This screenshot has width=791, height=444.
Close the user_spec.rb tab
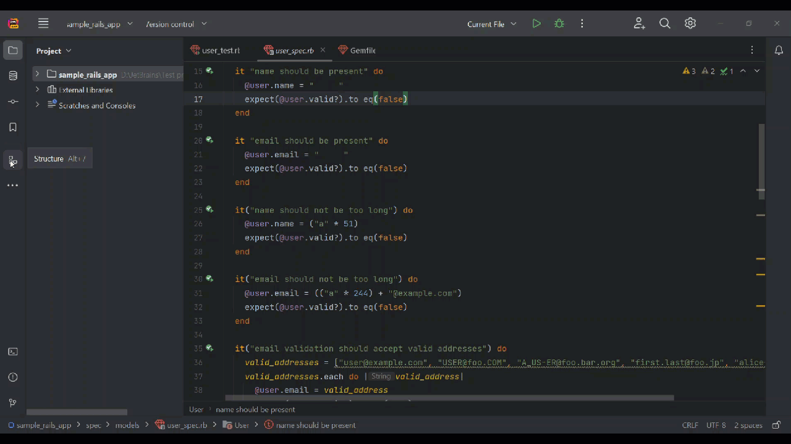point(323,50)
